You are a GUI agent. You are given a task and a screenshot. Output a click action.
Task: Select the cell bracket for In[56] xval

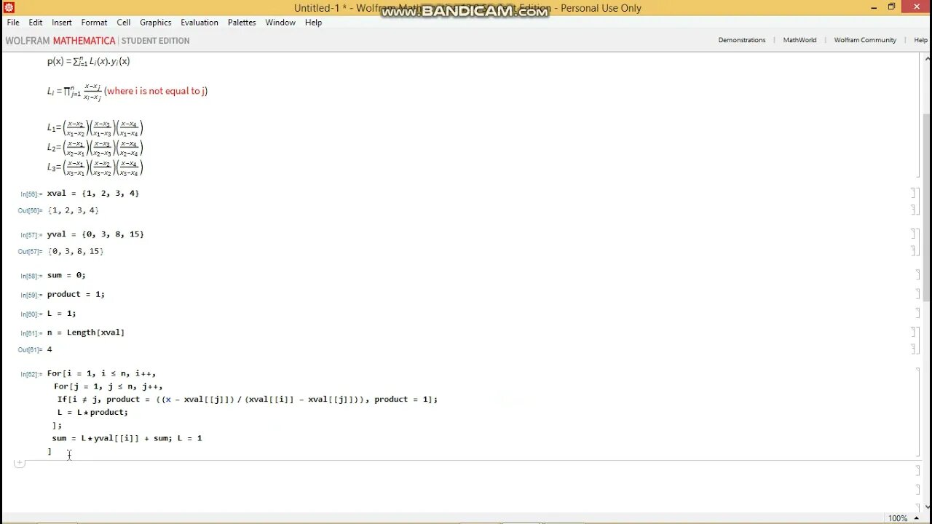coord(914,193)
